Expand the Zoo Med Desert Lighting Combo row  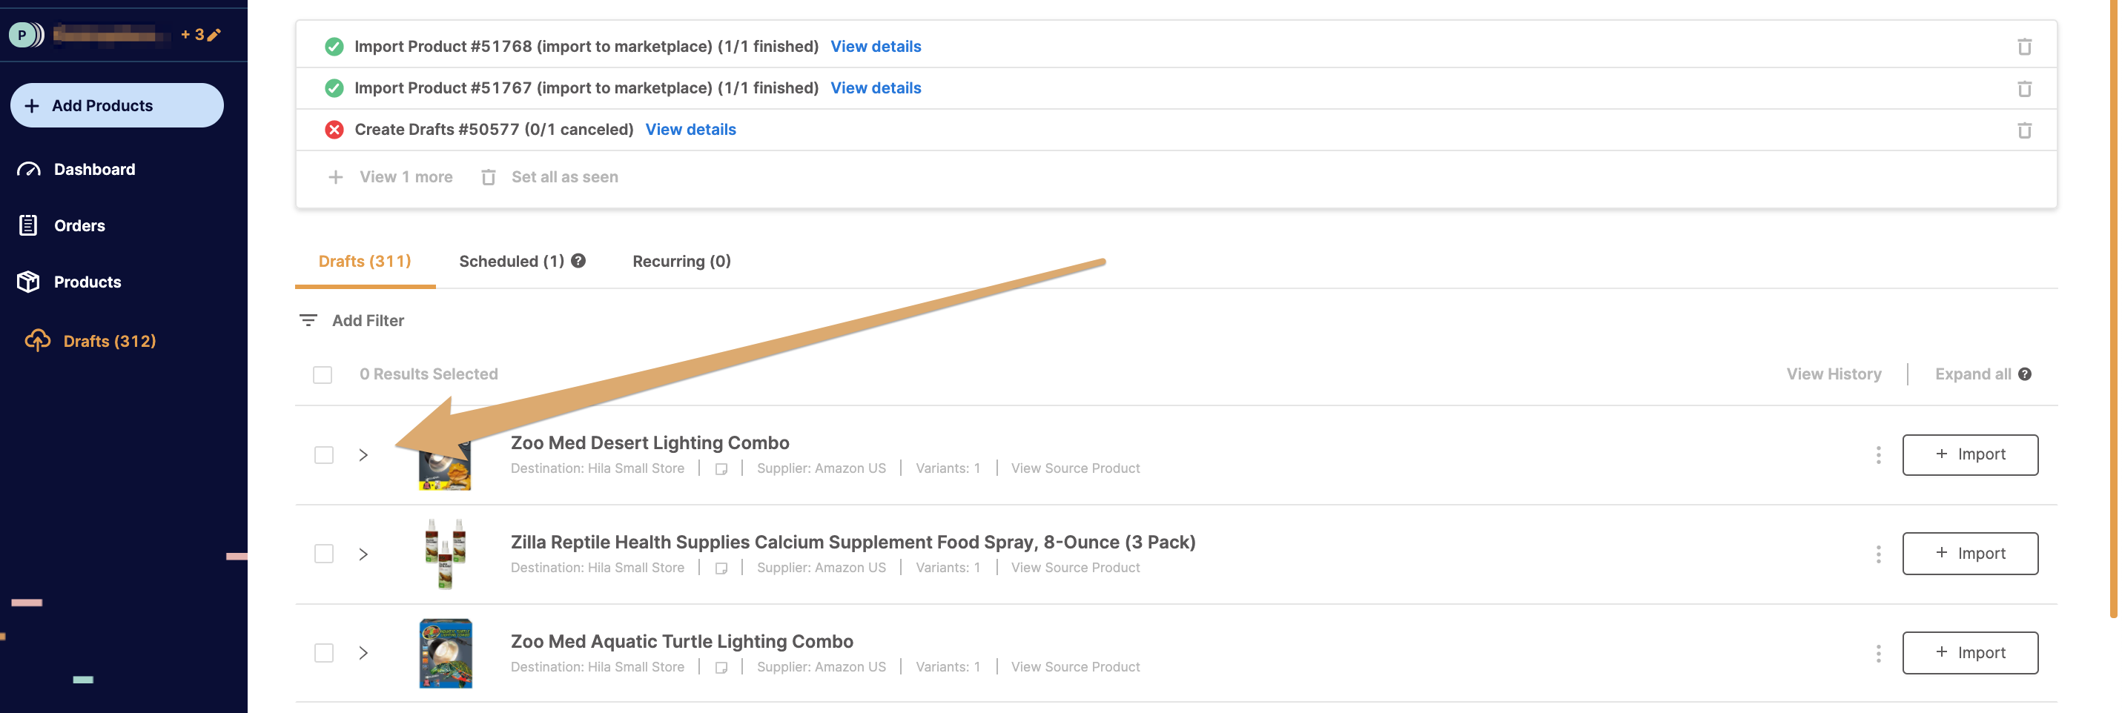click(x=363, y=455)
